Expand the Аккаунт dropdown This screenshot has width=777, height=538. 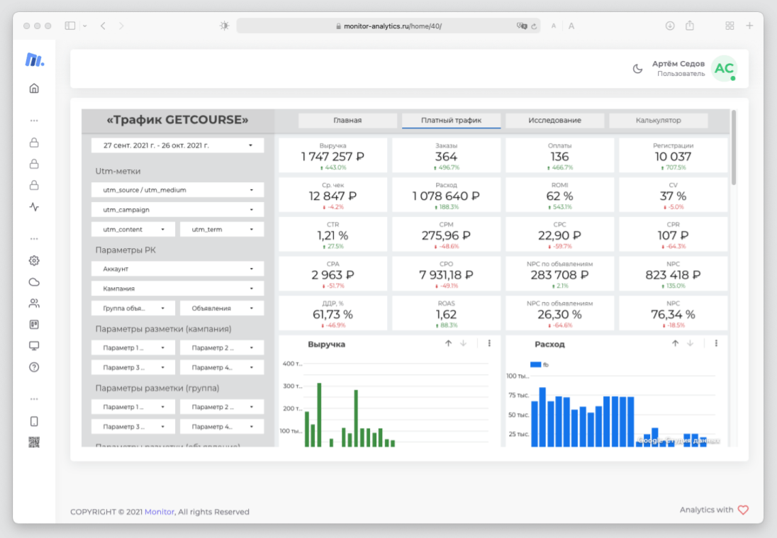177,269
